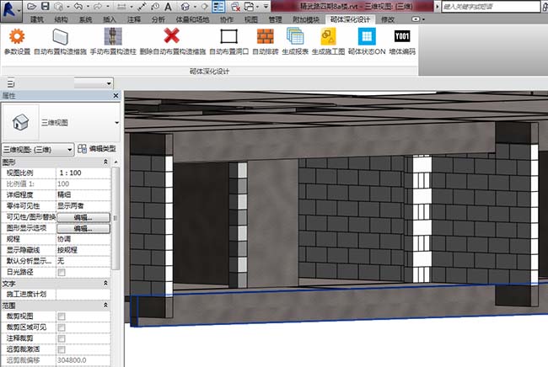The height and width of the screenshot is (367, 548).
Task: Toggle the 裁剪视图 checkbox
Action: tap(62, 316)
